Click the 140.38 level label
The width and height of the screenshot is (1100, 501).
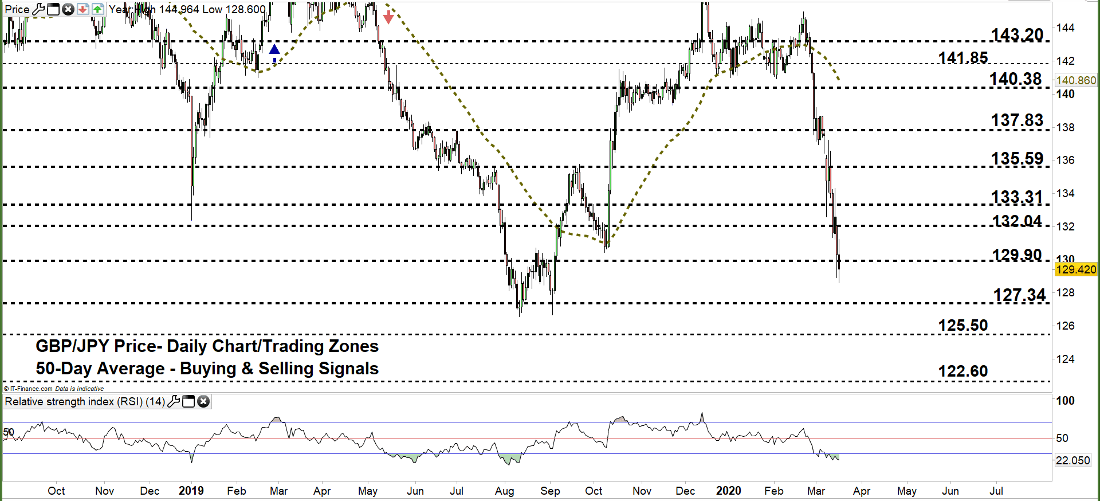(x=1016, y=79)
